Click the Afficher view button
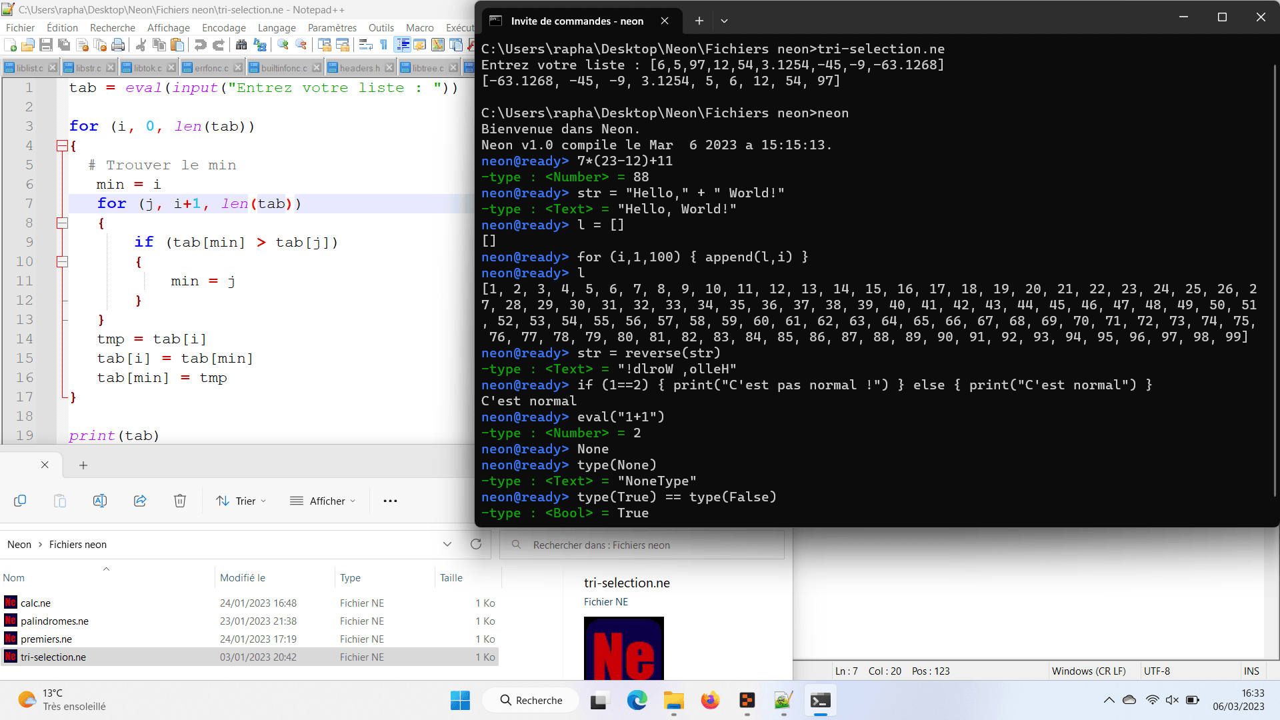 coord(323,501)
